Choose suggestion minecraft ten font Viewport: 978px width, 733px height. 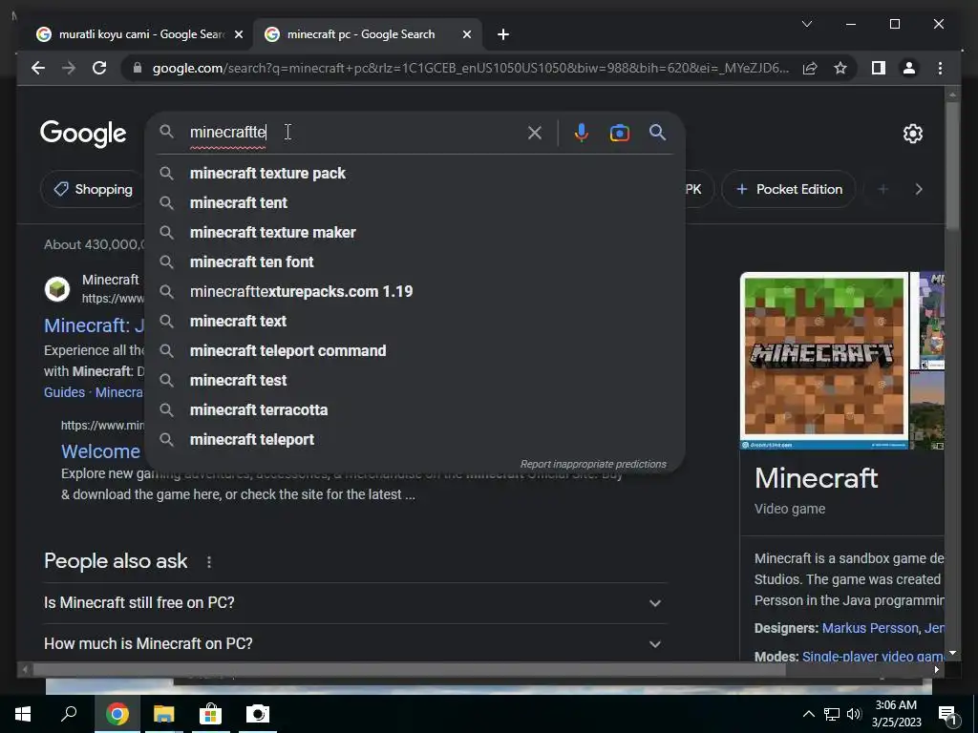pos(415,262)
